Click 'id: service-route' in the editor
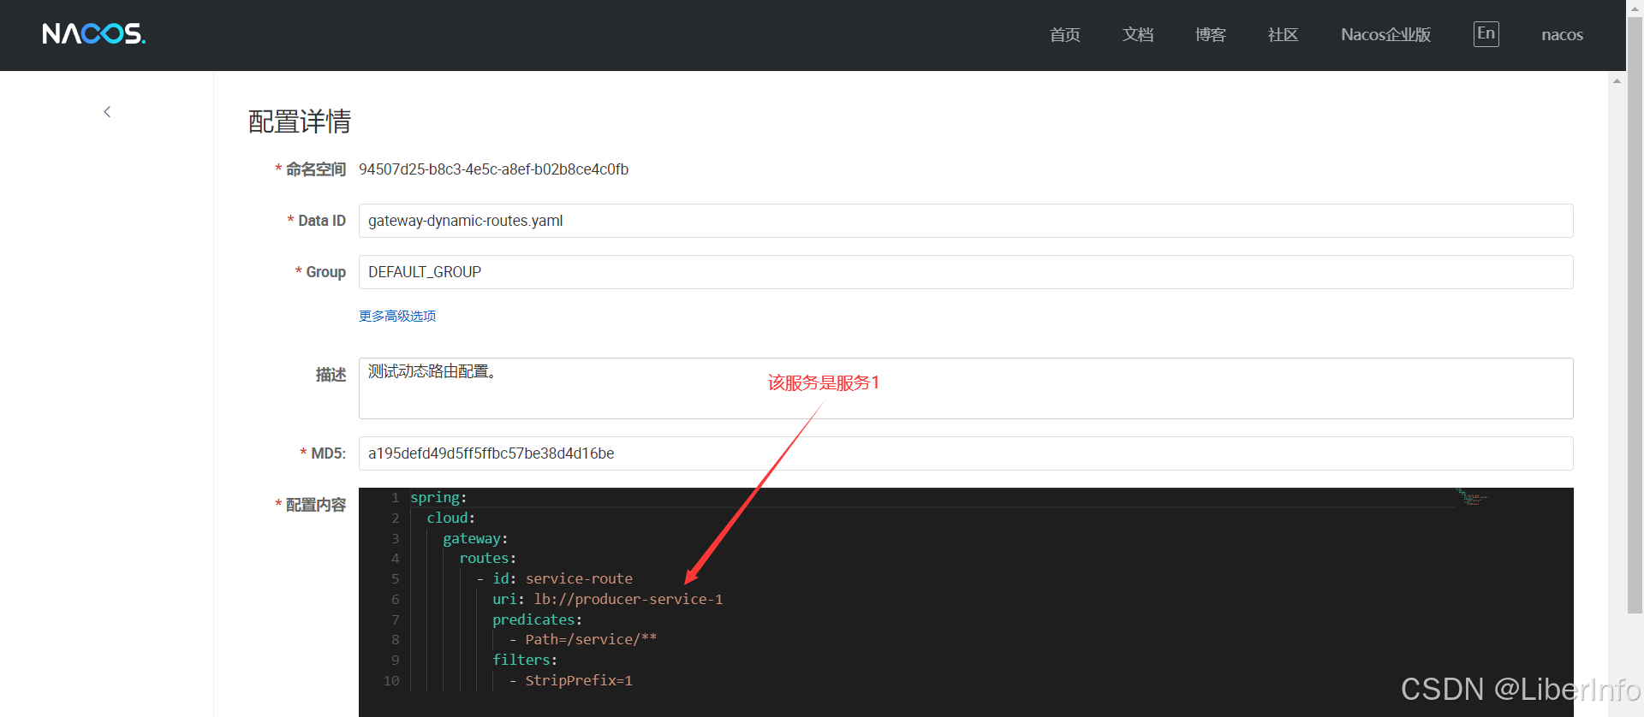Viewport: 1644px width, 717px height. point(563,578)
